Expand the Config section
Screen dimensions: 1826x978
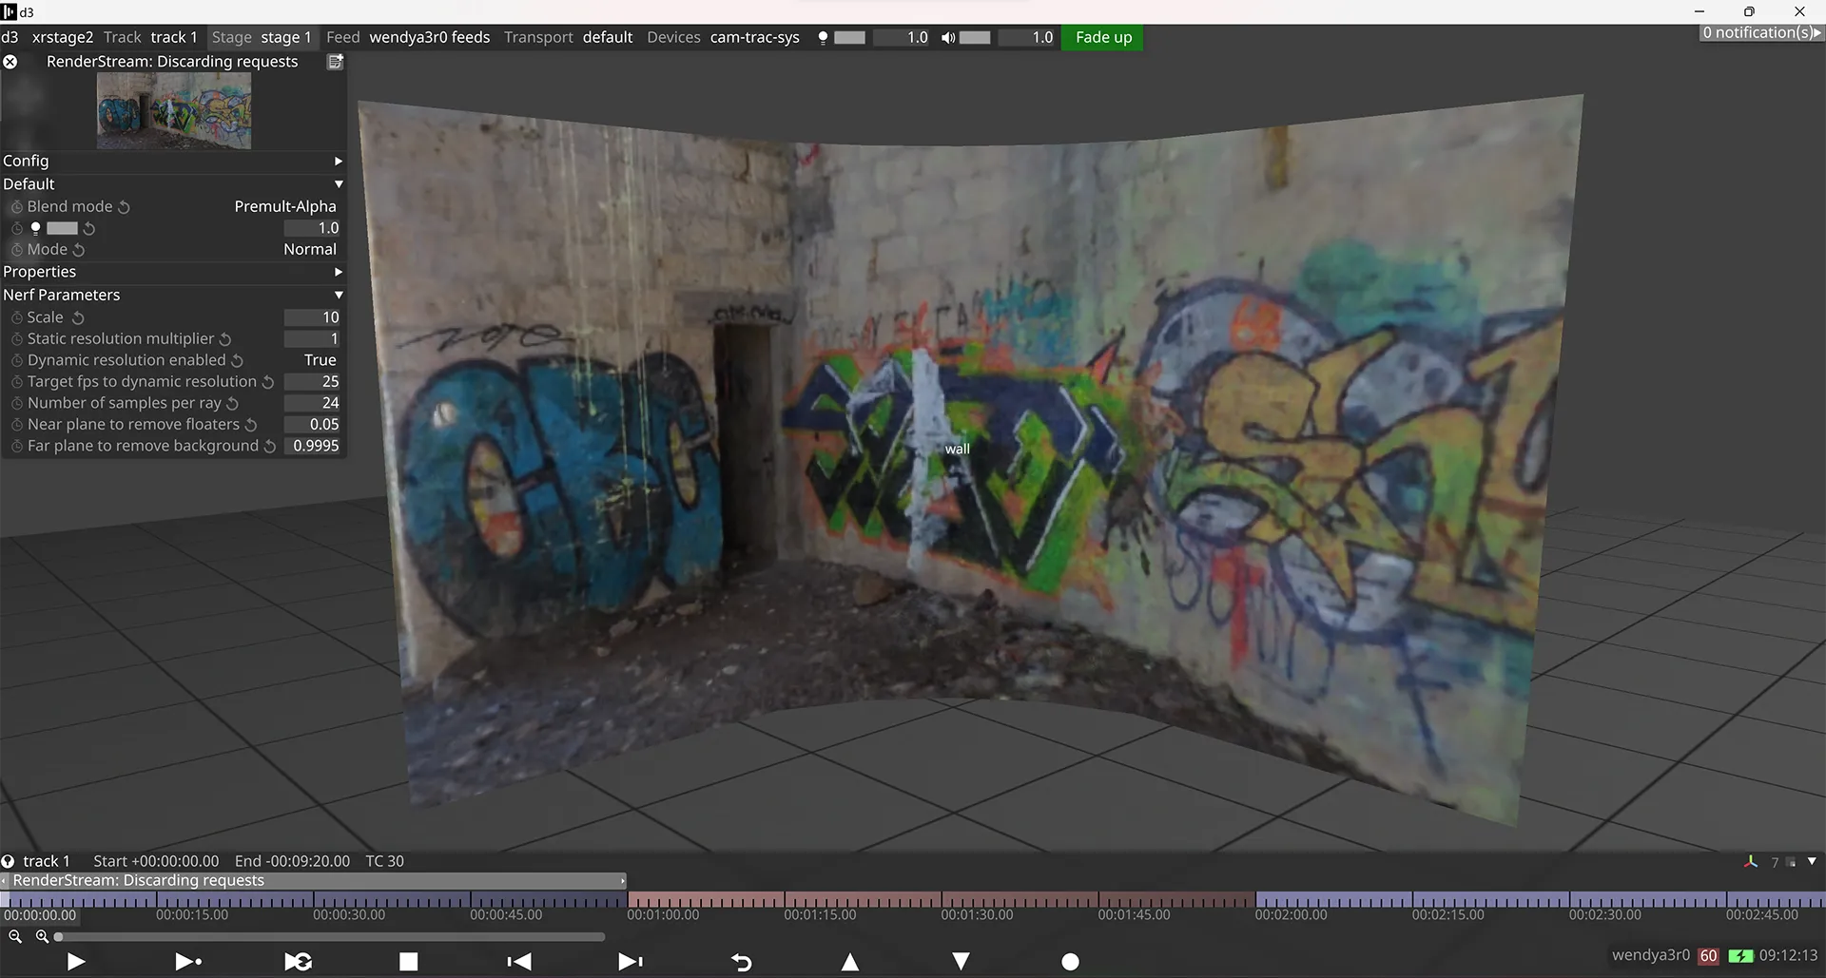[338, 162]
